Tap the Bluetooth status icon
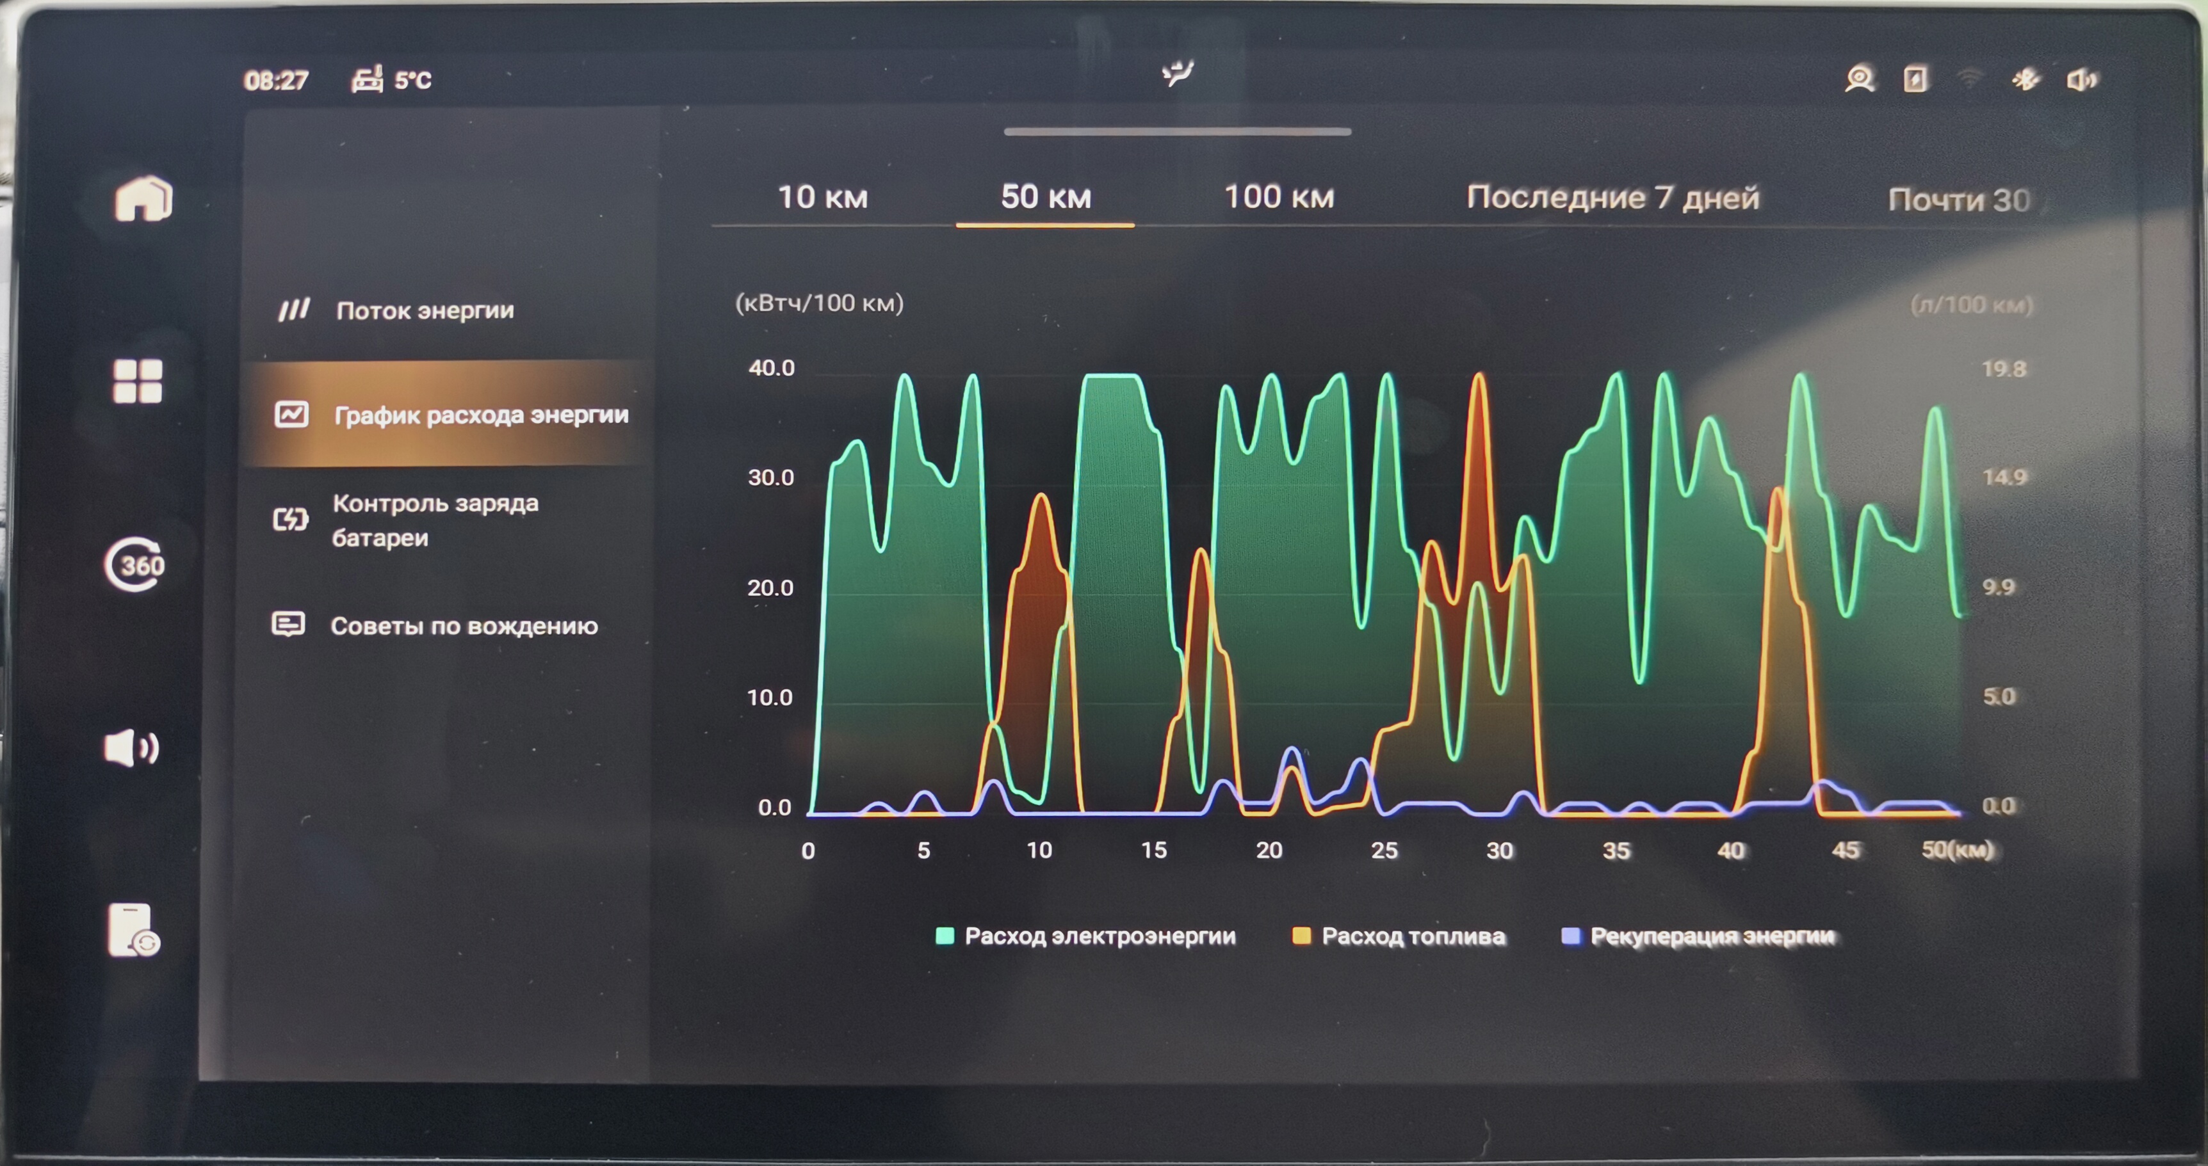This screenshot has width=2208, height=1166. pyautogui.click(x=2025, y=80)
